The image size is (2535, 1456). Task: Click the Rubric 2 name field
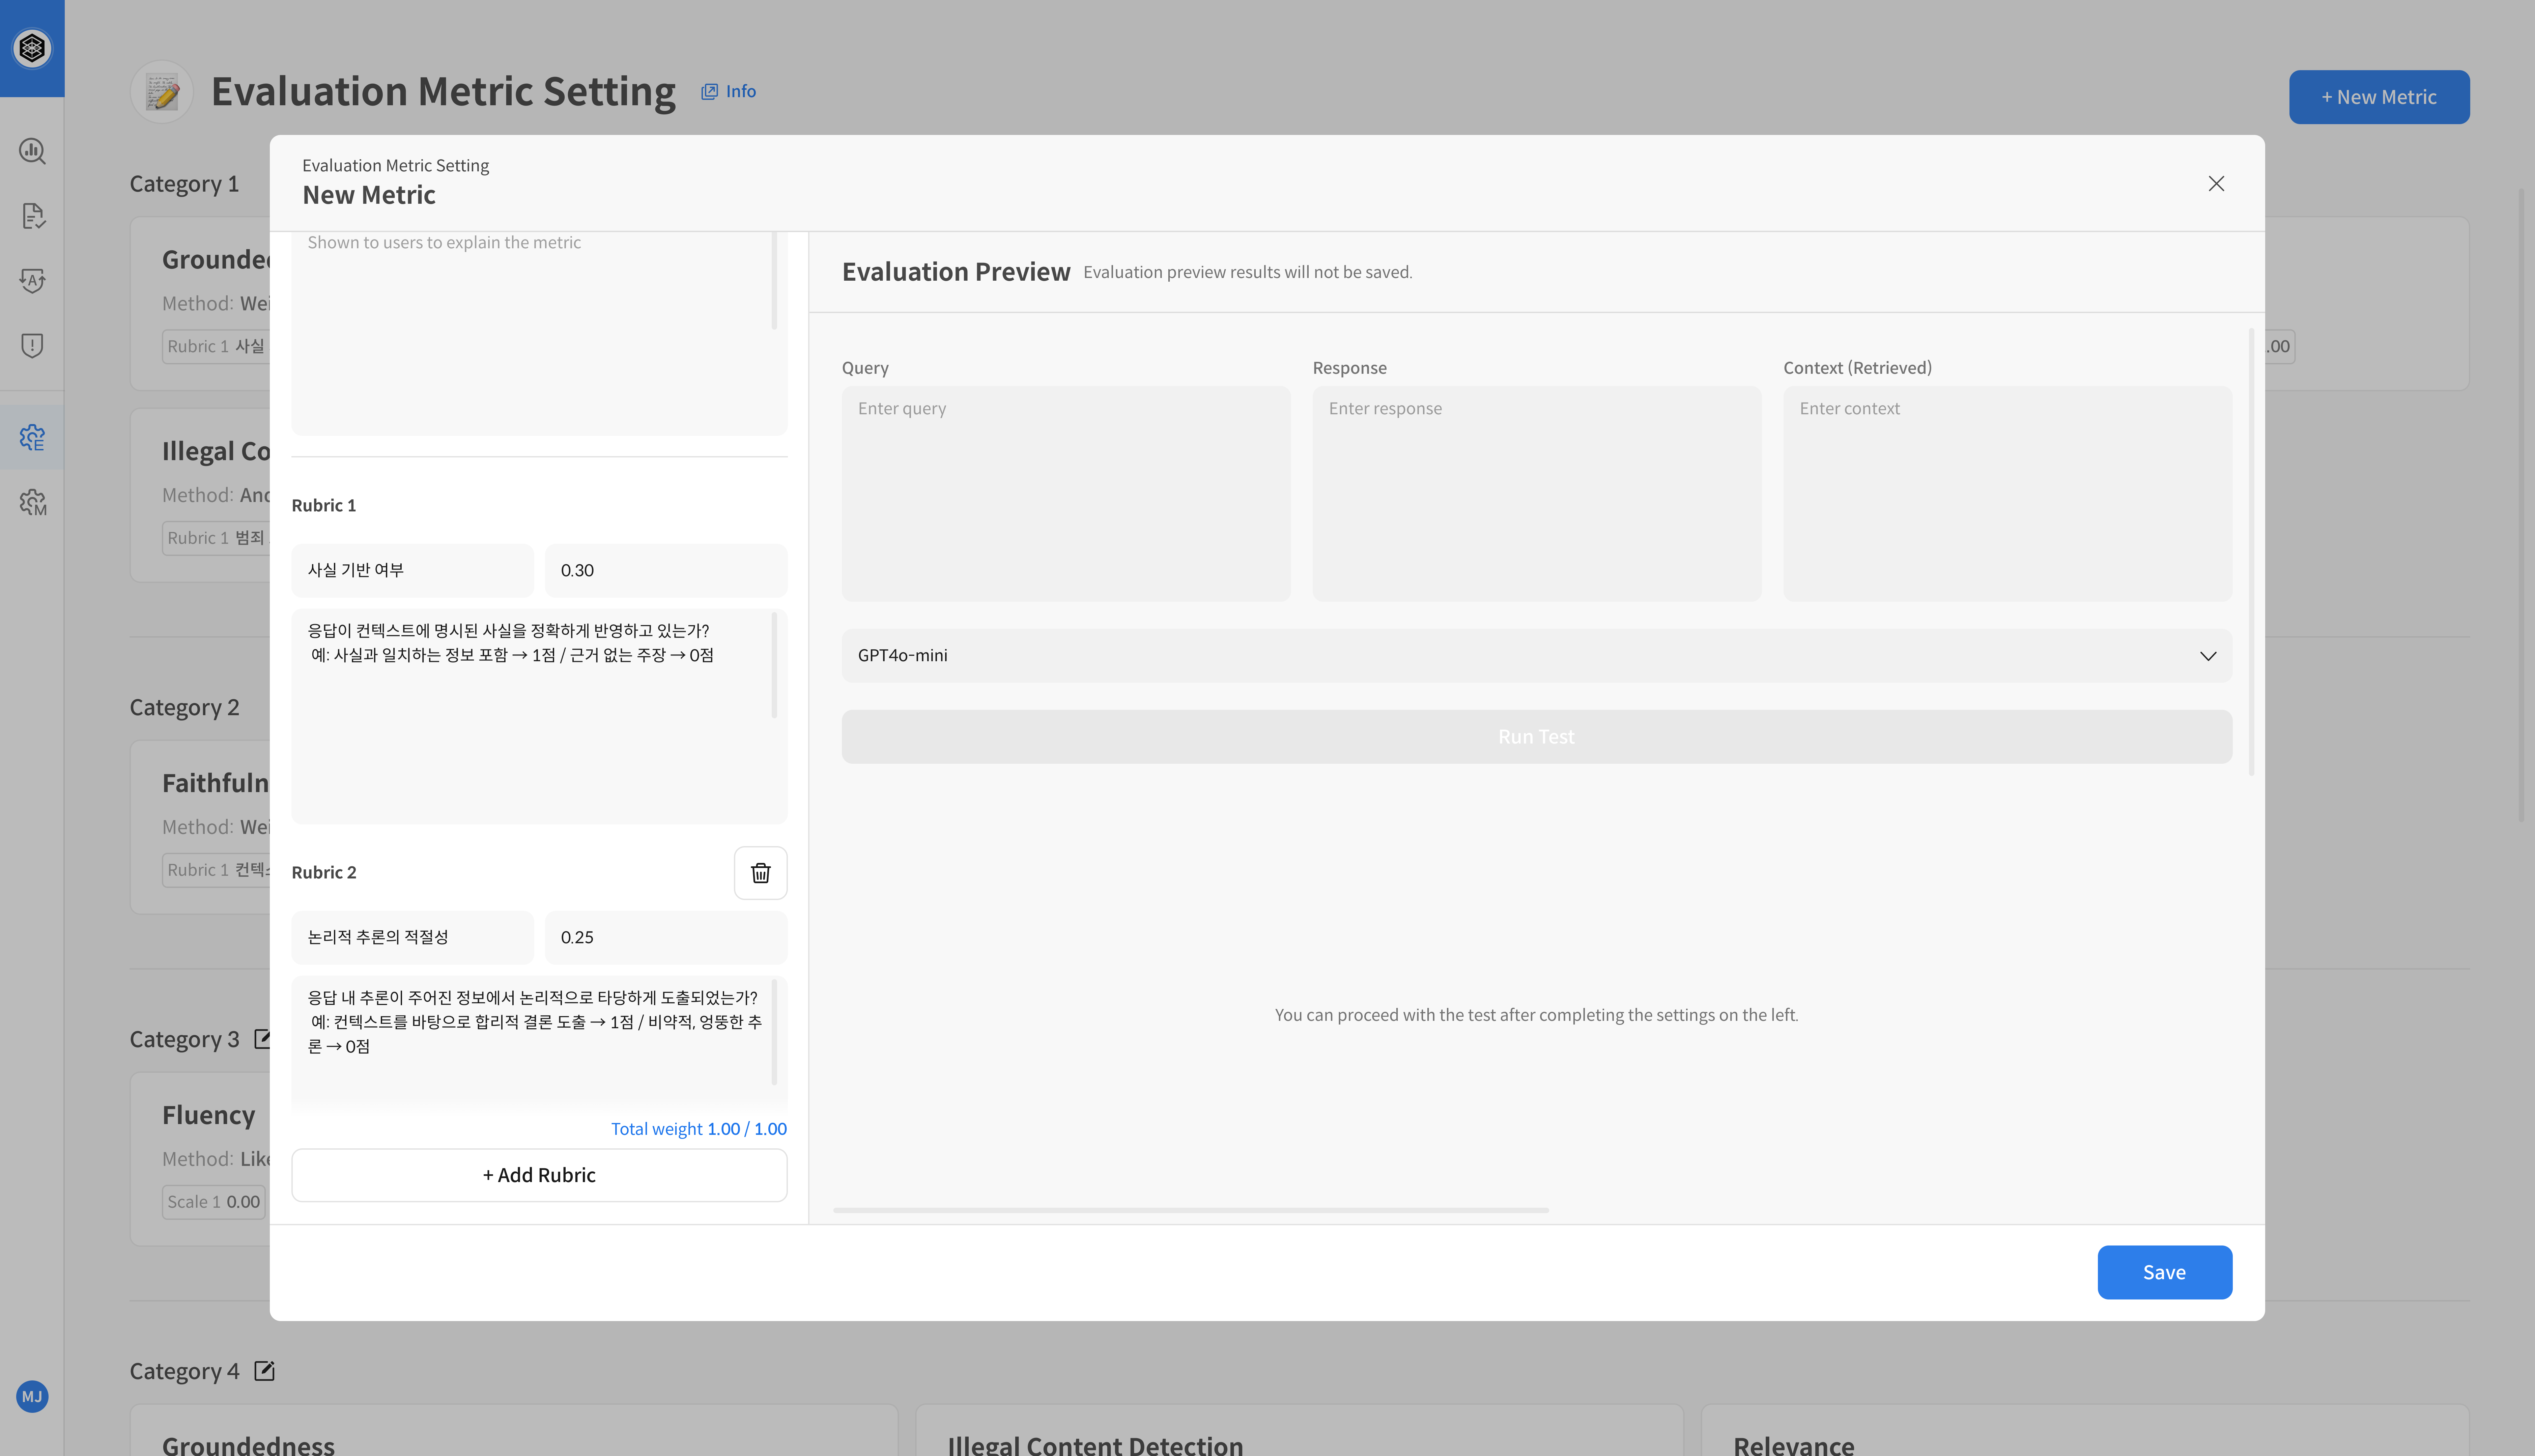click(413, 937)
